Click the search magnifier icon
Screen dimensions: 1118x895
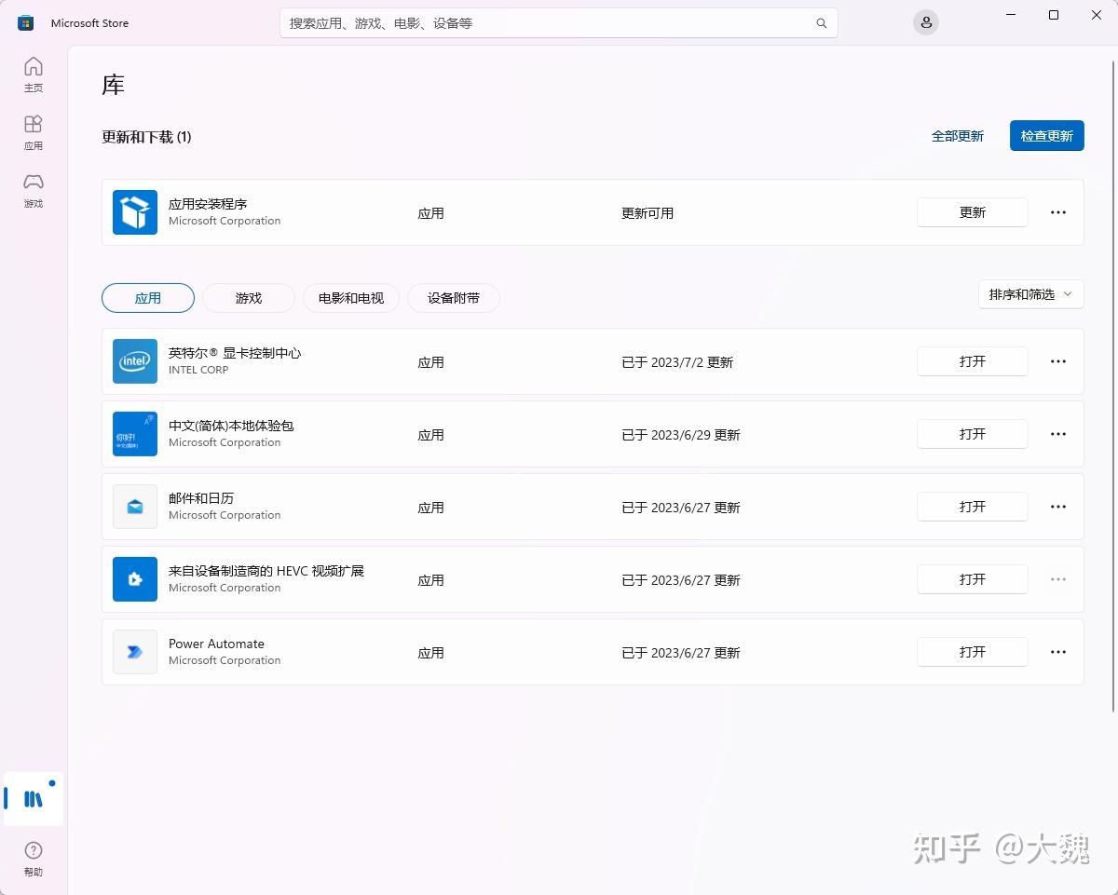click(x=822, y=23)
